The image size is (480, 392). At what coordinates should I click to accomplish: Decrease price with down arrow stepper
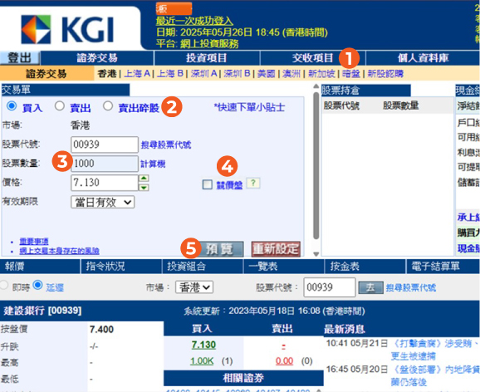144,187
